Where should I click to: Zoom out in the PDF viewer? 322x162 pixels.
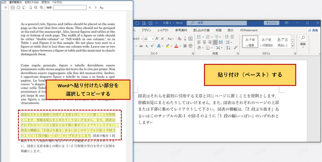(36, 8)
